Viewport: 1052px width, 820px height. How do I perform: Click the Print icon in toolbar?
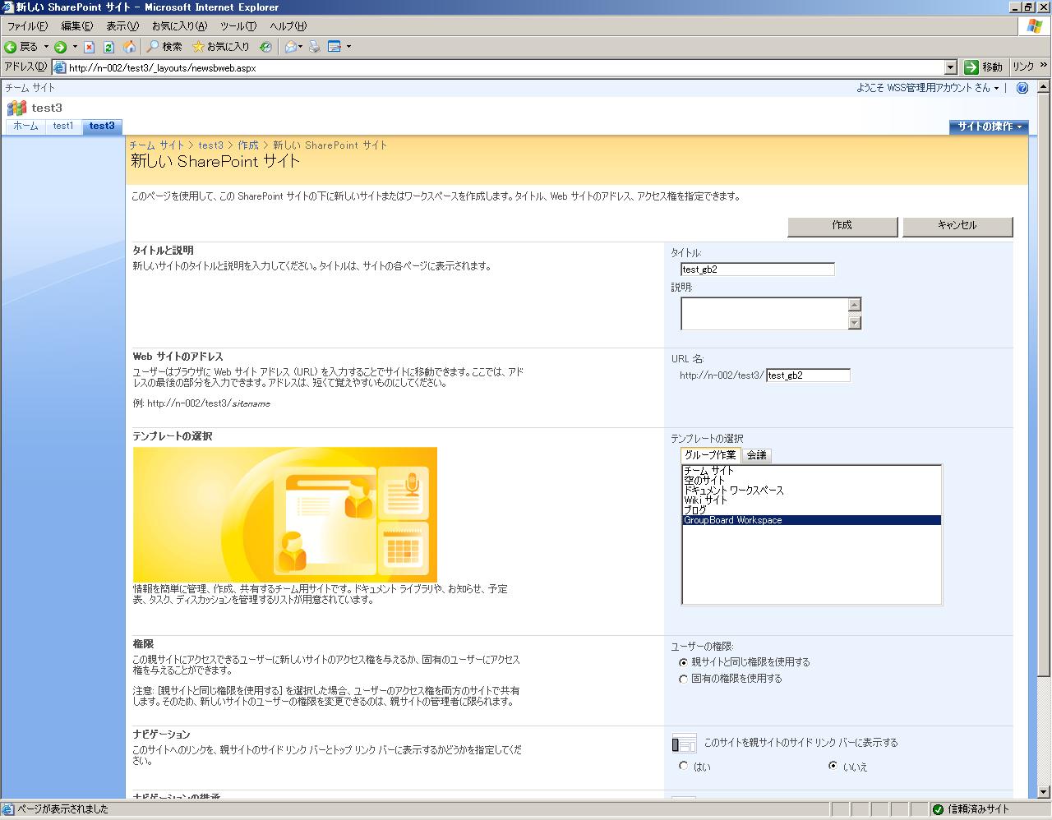point(314,47)
